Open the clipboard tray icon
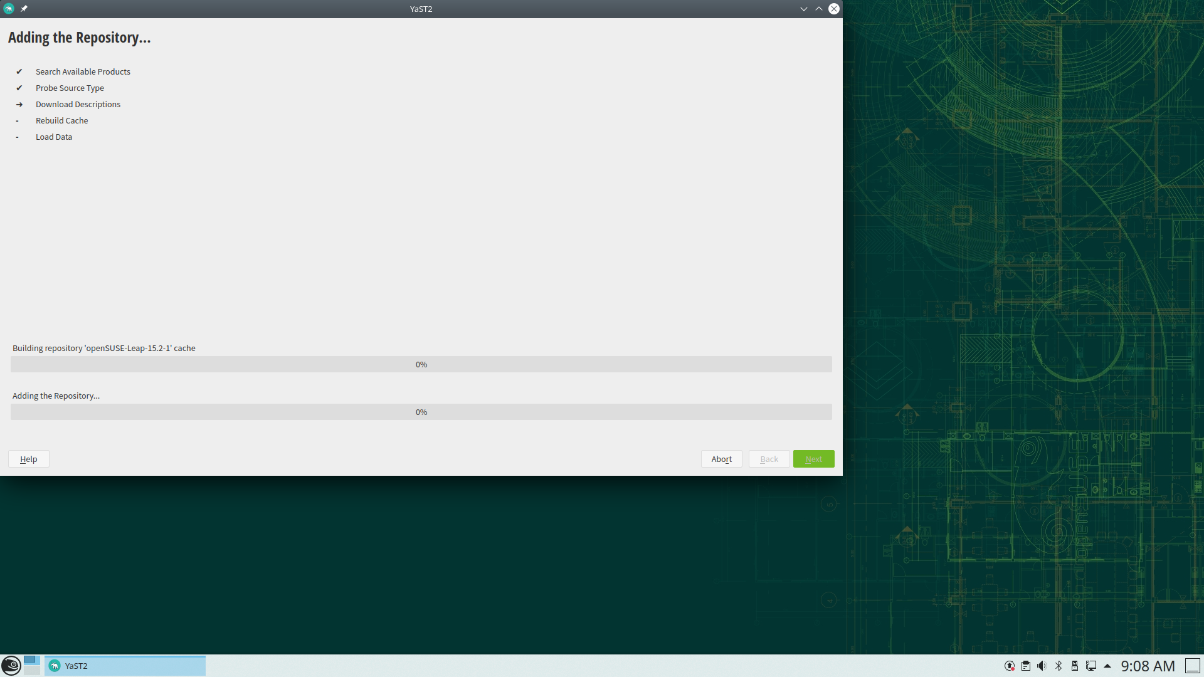1204x677 pixels. pyautogui.click(x=1026, y=666)
